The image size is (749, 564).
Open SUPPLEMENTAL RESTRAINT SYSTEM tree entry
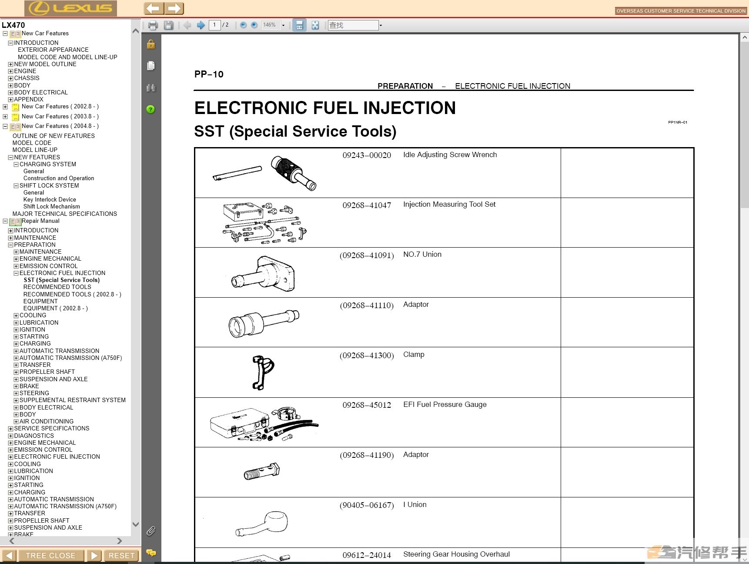(73, 400)
